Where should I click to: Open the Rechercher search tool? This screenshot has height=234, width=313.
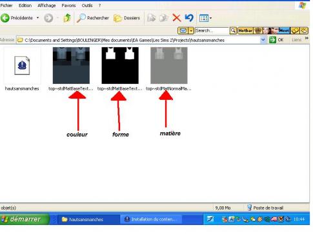(93, 18)
